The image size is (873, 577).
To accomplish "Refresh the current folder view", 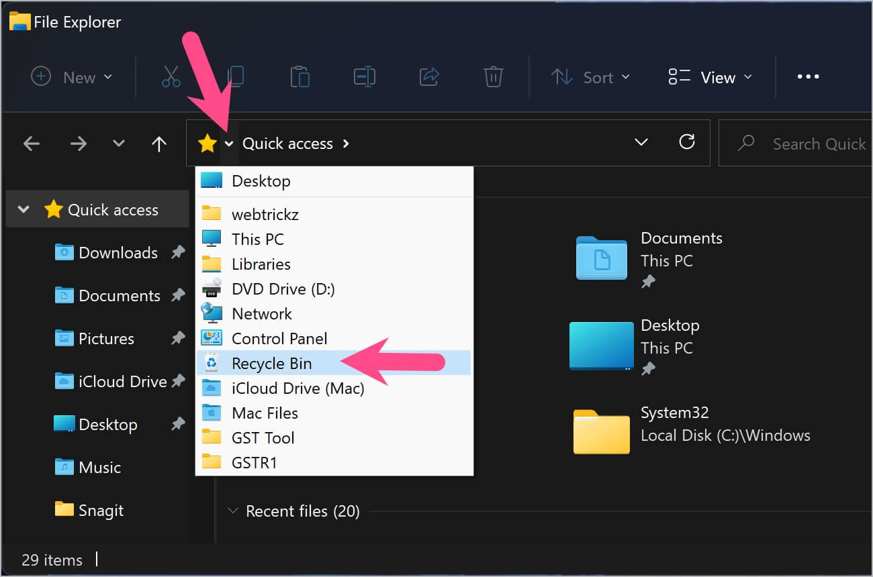I will (686, 142).
